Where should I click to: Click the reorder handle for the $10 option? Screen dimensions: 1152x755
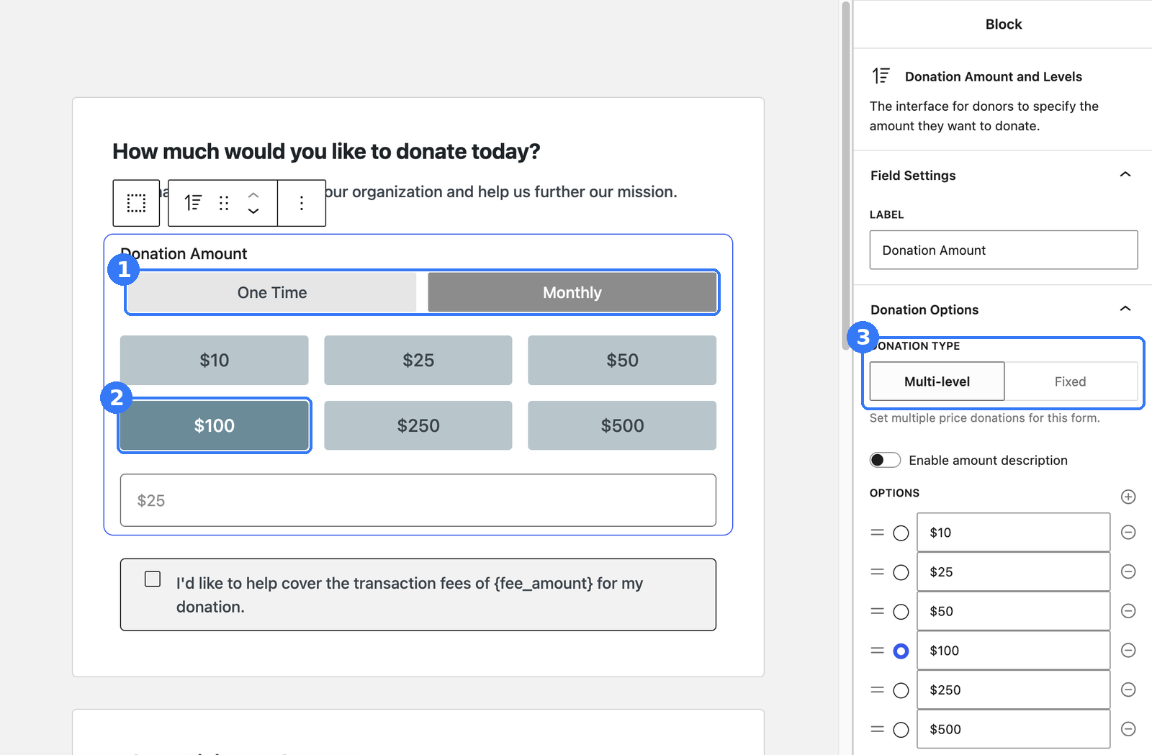pyautogui.click(x=877, y=533)
